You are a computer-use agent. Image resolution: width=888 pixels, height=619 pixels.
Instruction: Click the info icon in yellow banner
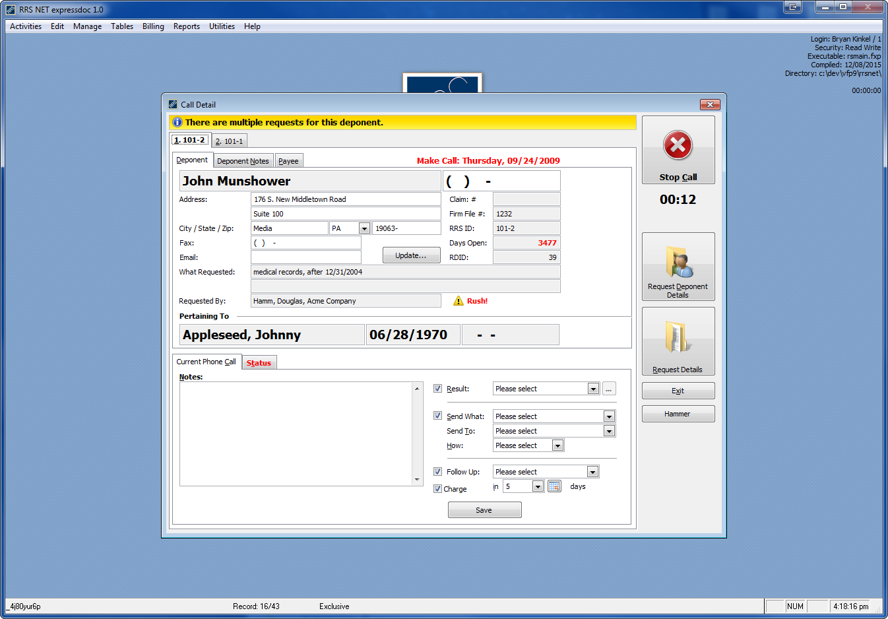(x=177, y=122)
